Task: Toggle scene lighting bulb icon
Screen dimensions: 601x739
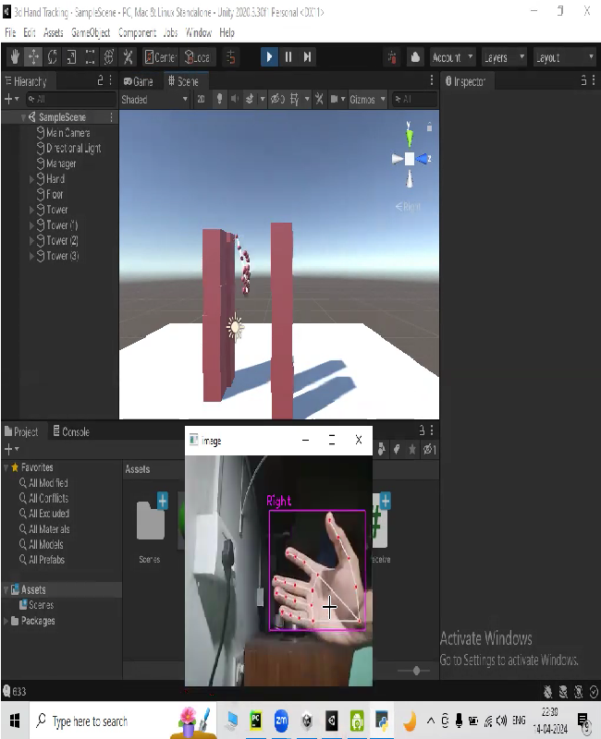Action: click(219, 100)
